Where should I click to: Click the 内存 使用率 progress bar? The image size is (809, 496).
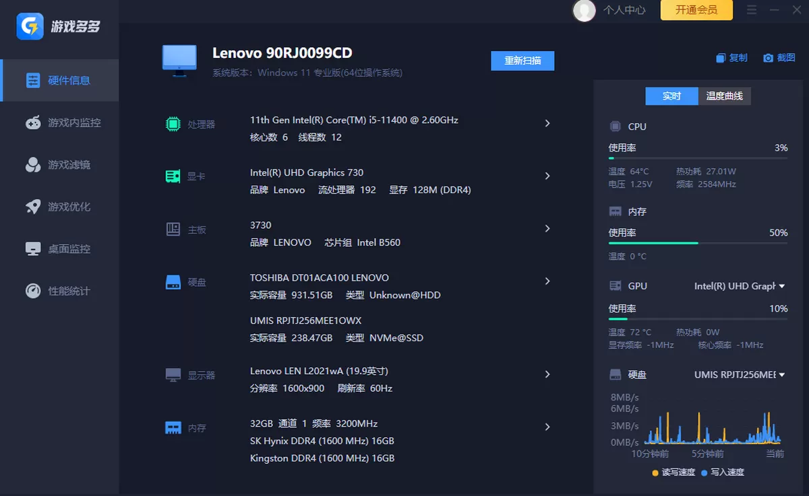click(x=698, y=243)
